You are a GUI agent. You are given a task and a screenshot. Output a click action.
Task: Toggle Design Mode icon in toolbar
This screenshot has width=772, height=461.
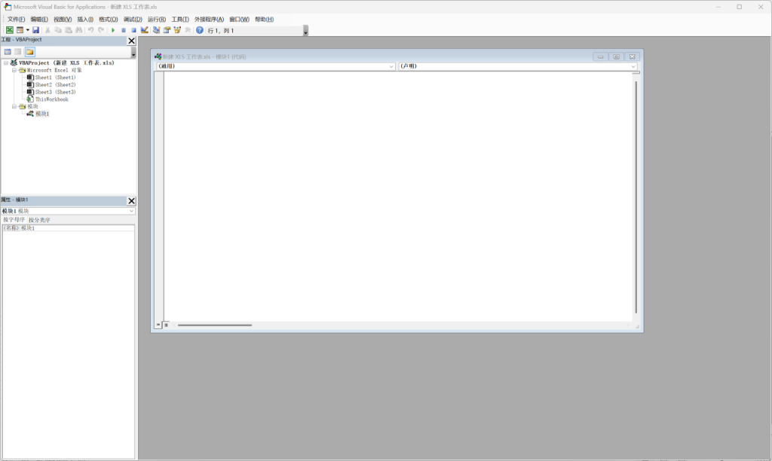pos(144,30)
